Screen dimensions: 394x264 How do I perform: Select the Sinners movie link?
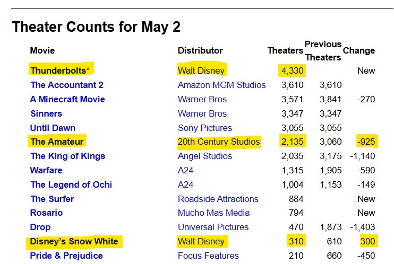click(x=46, y=113)
